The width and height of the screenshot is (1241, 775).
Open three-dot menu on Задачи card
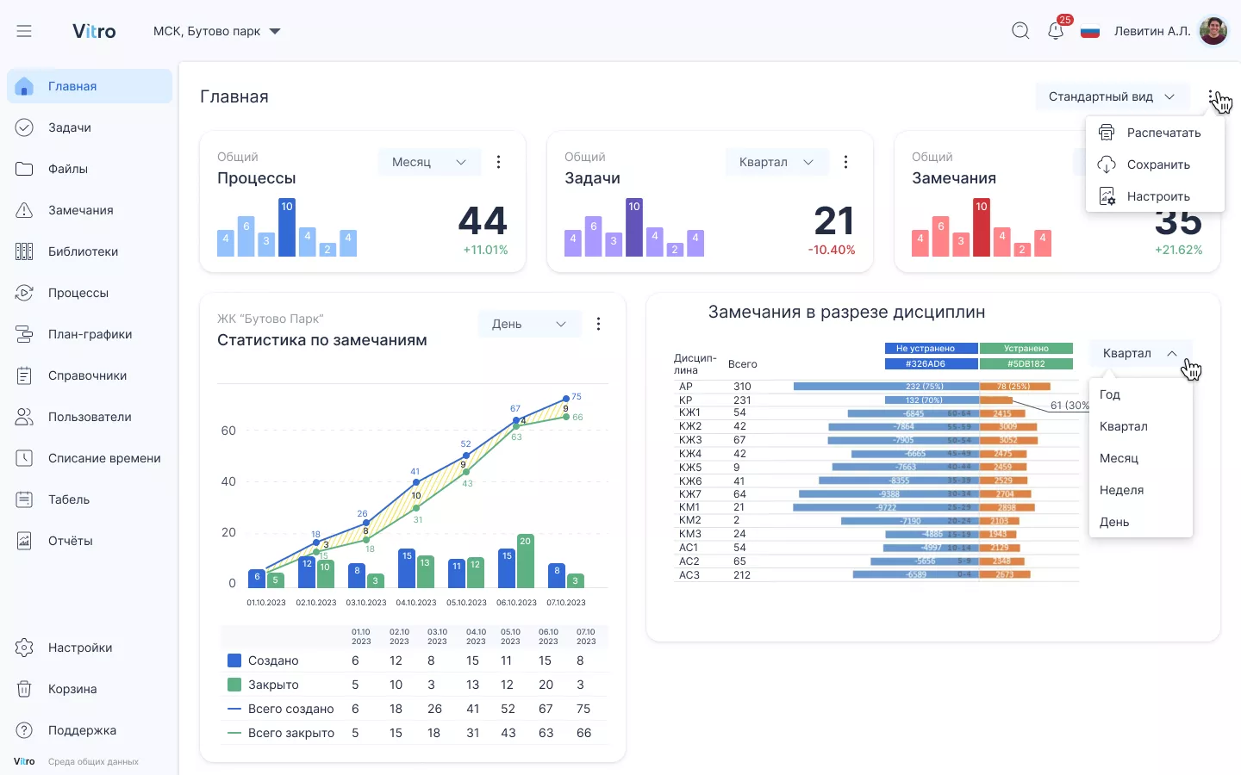tap(845, 162)
